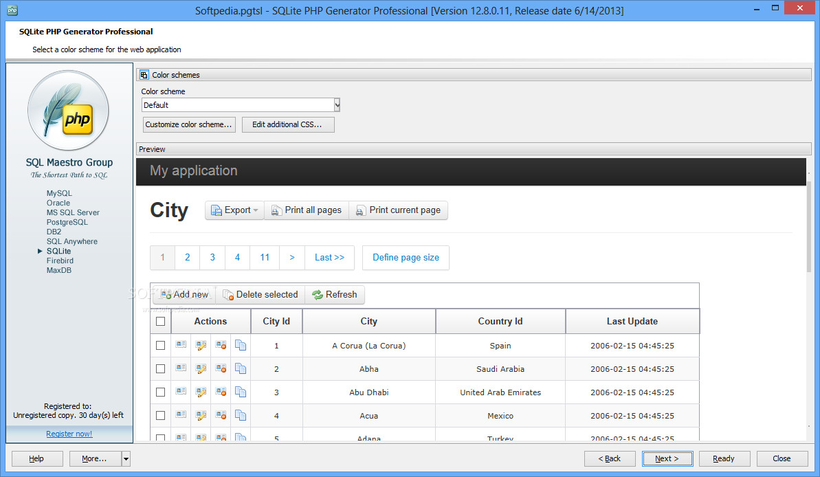Check the box for Abha row
The image size is (820, 477).
point(161,368)
